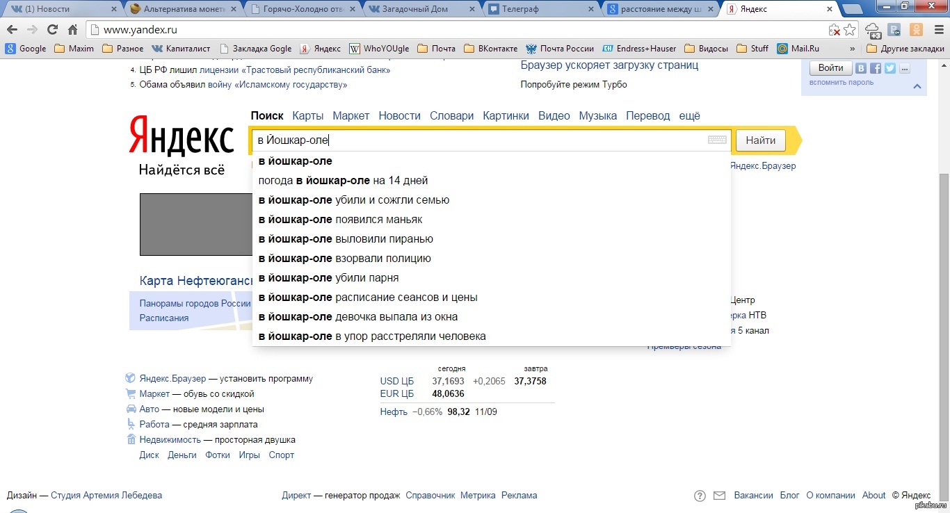
Task: Bookmark this page with the star icon
Action: coord(849,30)
